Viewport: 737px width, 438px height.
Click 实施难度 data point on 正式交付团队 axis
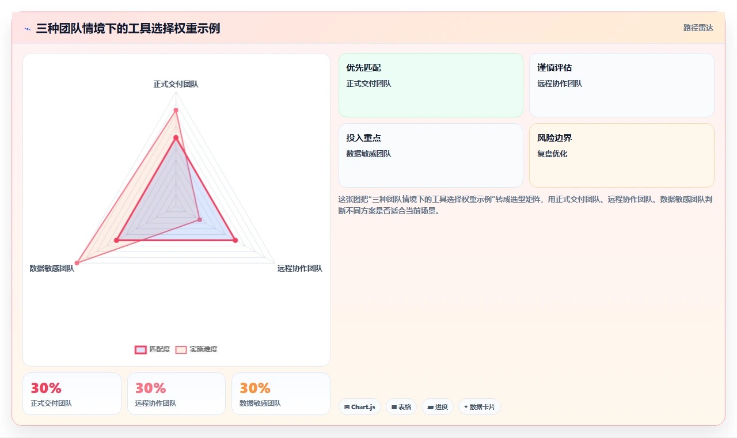click(x=176, y=110)
